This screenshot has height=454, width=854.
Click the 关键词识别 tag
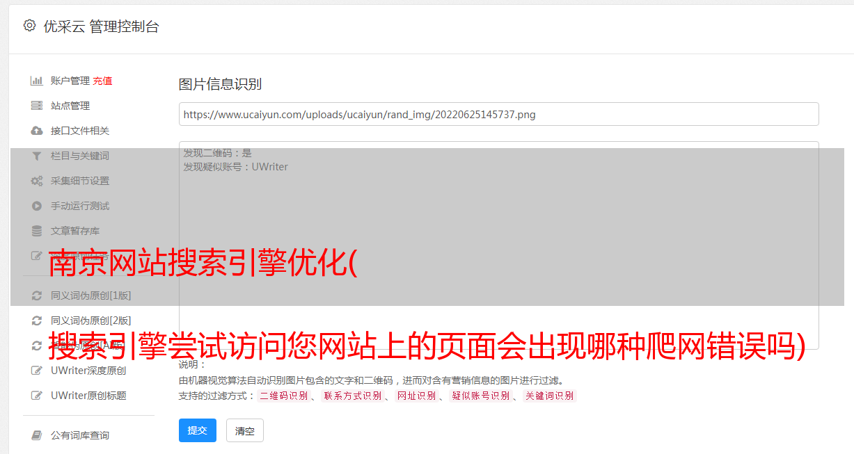tap(549, 396)
